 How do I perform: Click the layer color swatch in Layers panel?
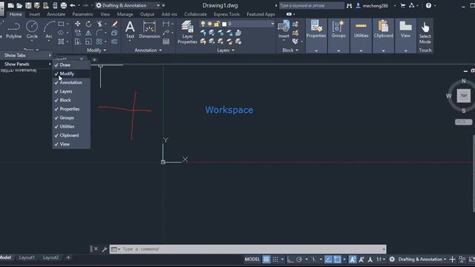(224, 24)
